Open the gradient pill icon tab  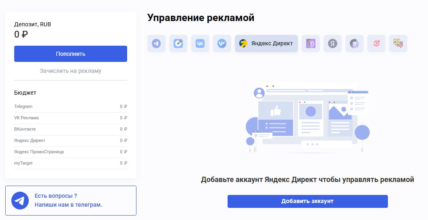pyautogui.click(x=354, y=43)
